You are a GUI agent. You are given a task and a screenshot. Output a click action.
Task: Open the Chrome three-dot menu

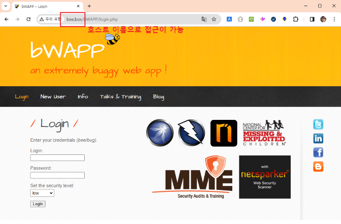(334, 19)
